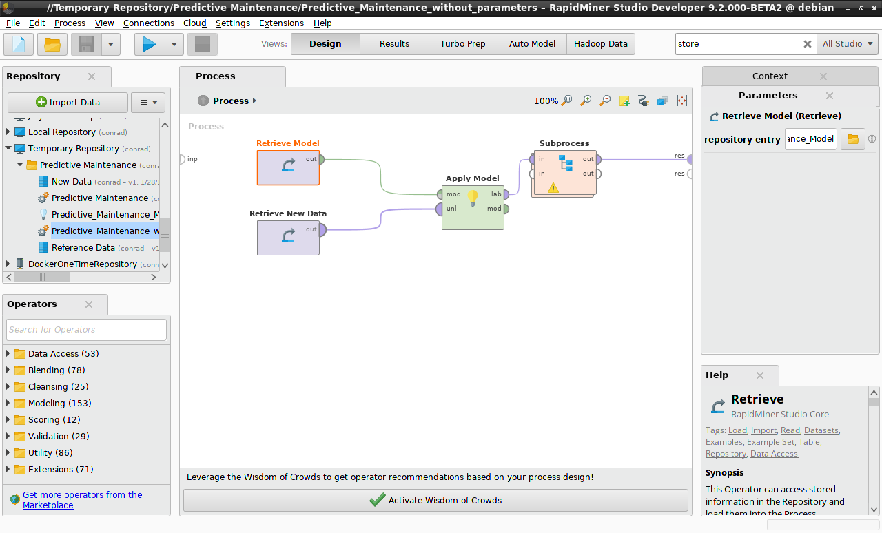Expand the Data Access operators folder
The image size is (882, 533).
pyautogui.click(x=8, y=354)
